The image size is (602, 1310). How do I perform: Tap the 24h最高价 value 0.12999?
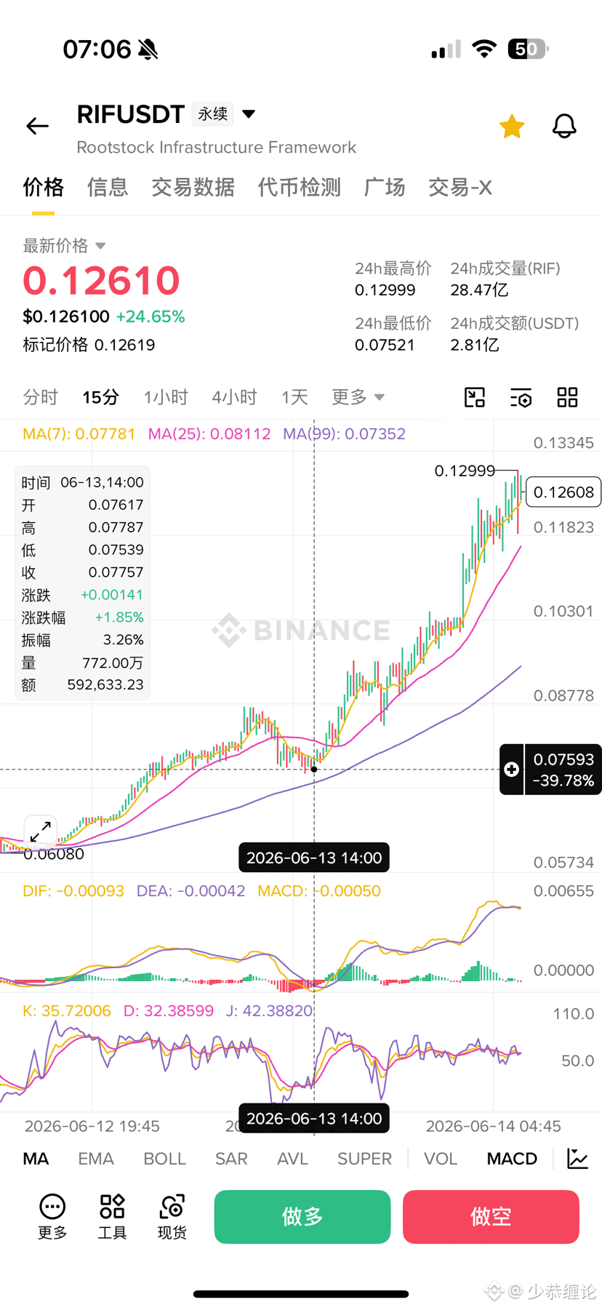click(385, 290)
